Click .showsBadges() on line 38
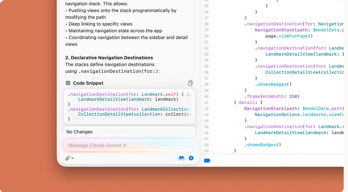348x192 pixels. click(273, 84)
